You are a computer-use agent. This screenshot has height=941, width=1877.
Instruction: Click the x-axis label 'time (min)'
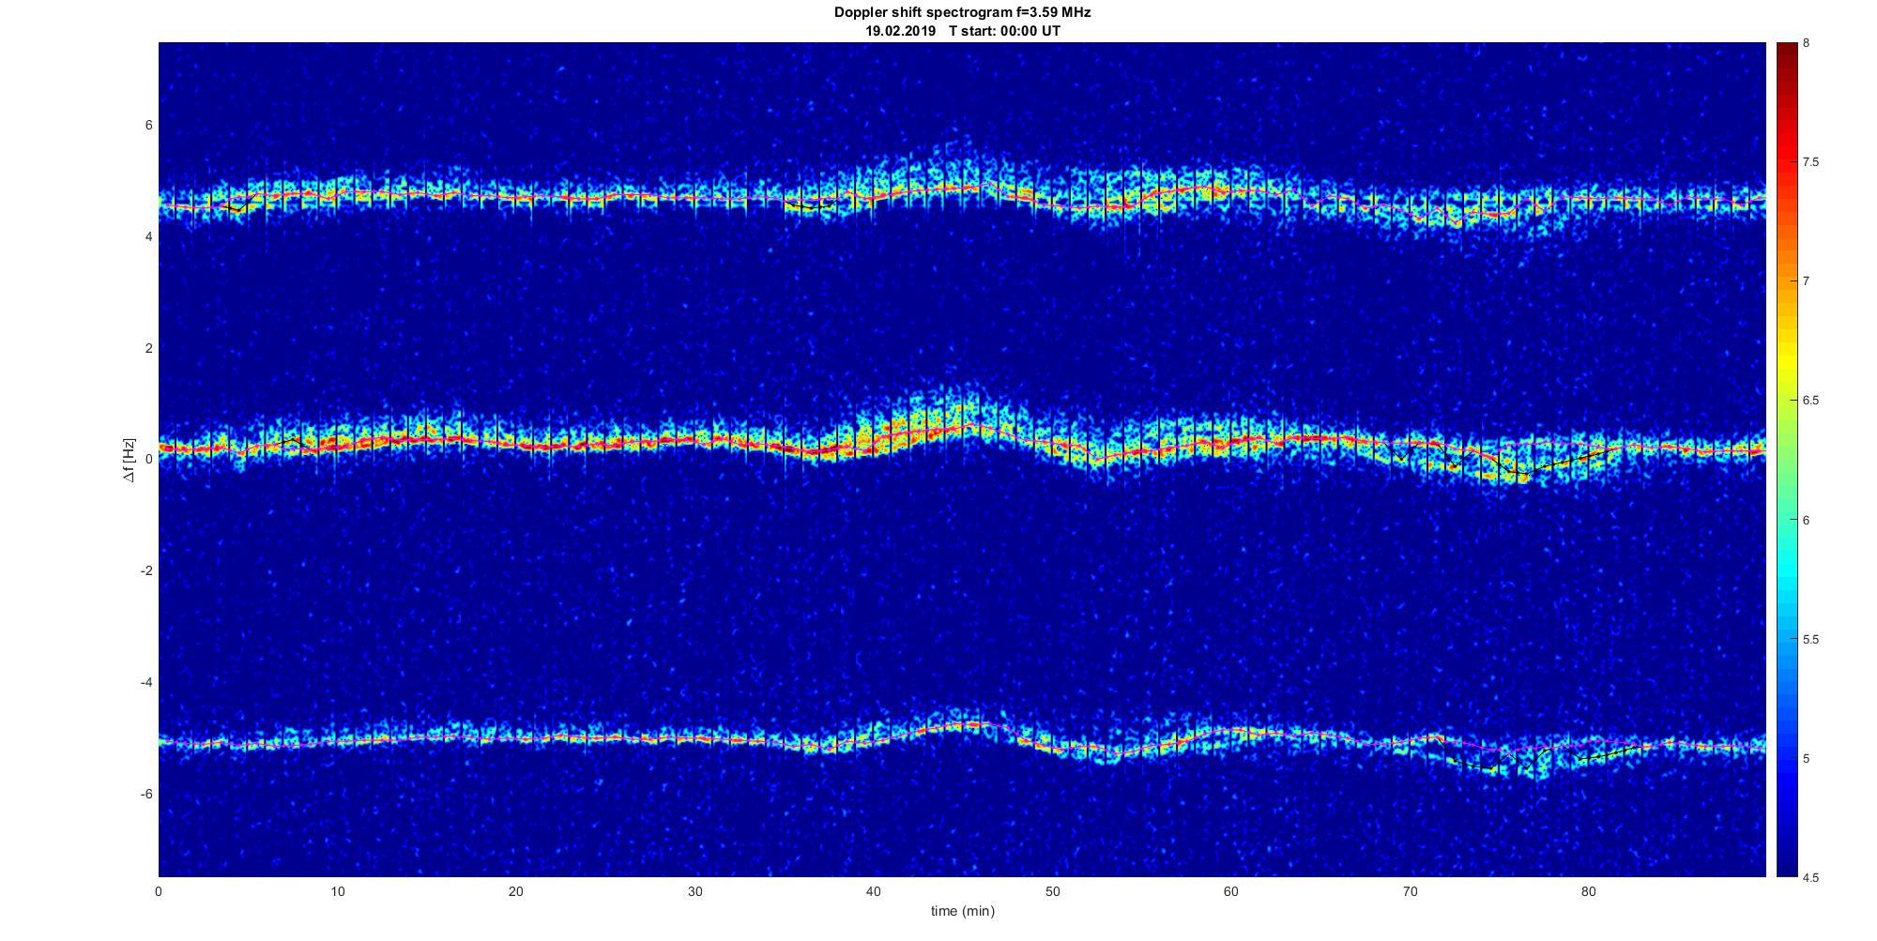tap(963, 911)
